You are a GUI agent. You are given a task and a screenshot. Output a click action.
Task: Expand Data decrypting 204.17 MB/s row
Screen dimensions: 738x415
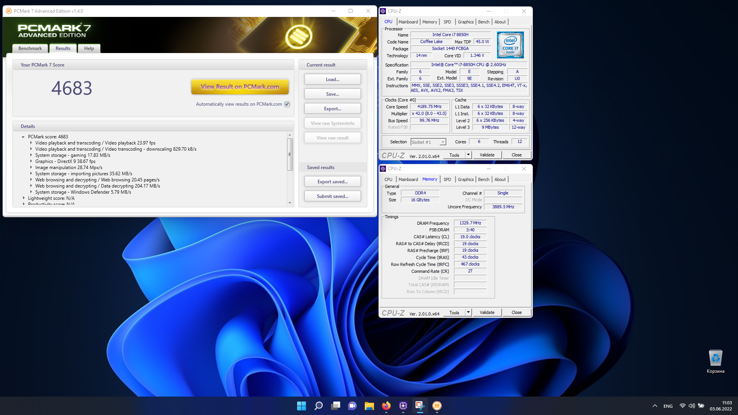31,186
